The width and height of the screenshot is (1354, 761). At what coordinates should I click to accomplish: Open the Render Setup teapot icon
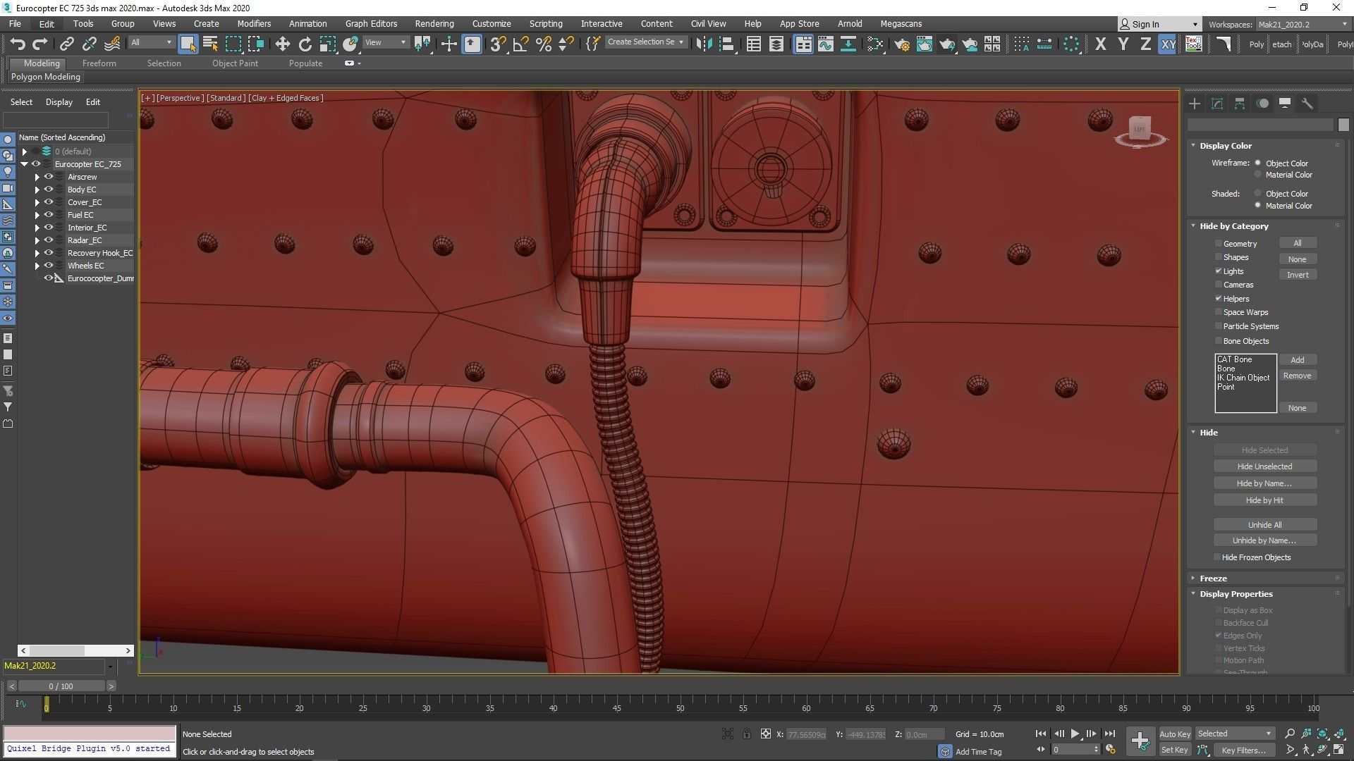(901, 44)
